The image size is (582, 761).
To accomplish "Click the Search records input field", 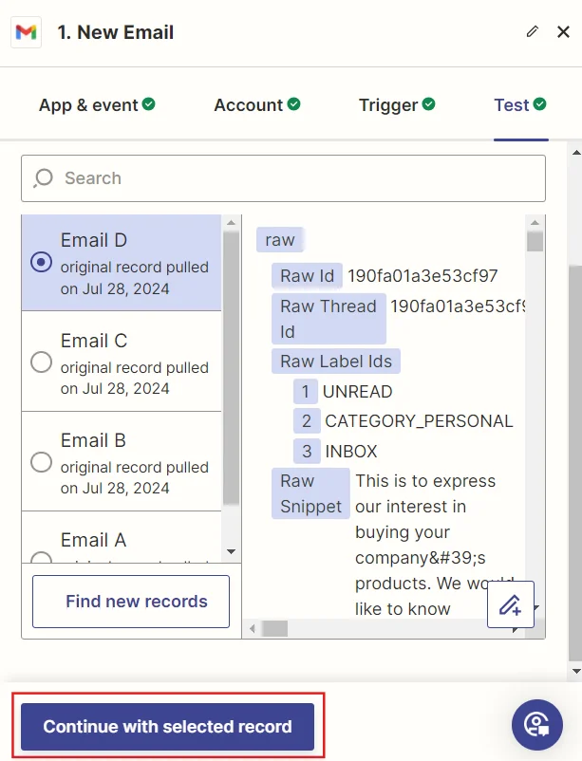I will point(283,178).
